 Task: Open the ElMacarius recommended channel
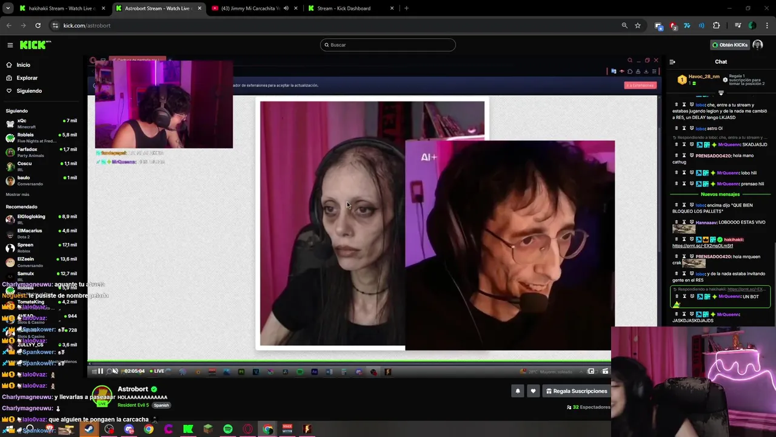tap(41, 234)
